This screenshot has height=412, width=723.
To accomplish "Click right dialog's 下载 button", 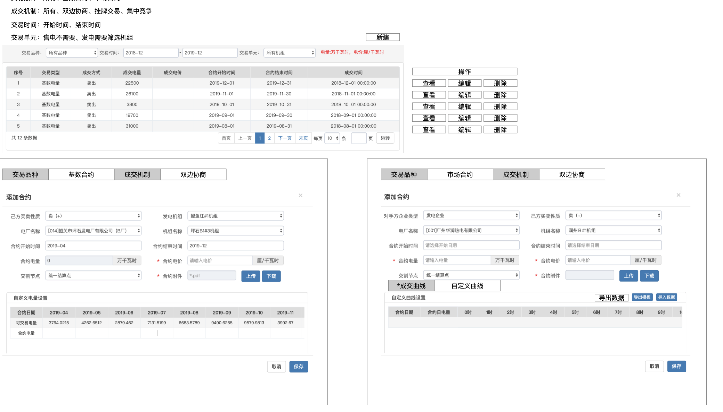I will 649,276.
